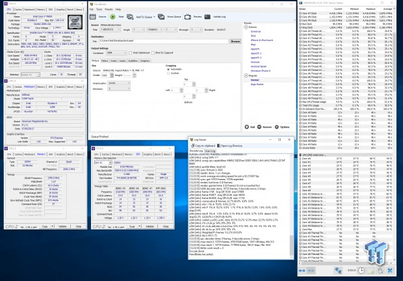Click Copy to clipboard icon in Log Viewer
This screenshot has width=403, height=281.
pyautogui.click(x=193, y=146)
